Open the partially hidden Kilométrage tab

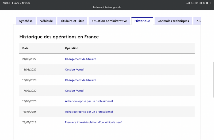pyautogui.click(x=197, y=21)
